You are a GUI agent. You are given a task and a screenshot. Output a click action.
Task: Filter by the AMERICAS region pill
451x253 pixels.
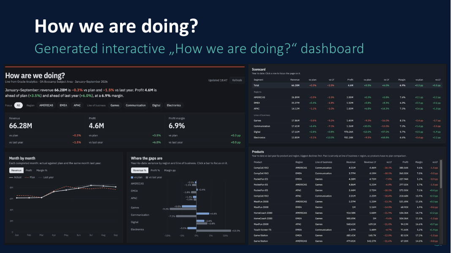click(x=46, y=105)
